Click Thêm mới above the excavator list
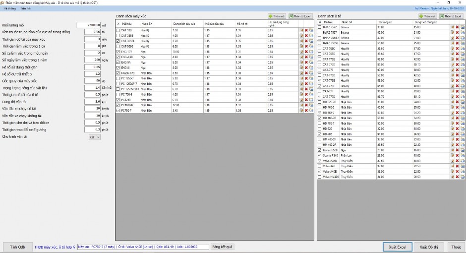The image size is (466, 253). (x=277, y=16)
